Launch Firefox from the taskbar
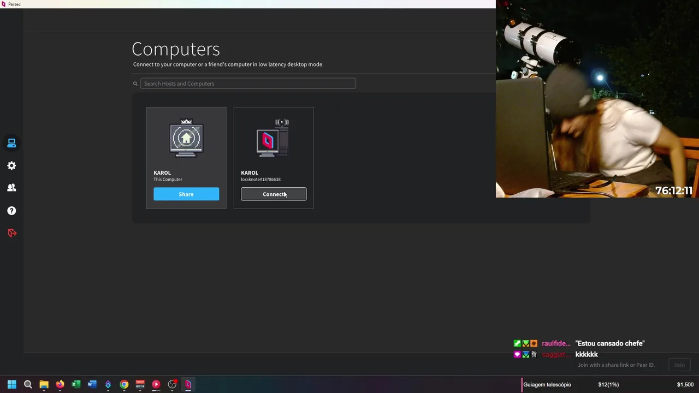Screen dimensions: 699x393 60,384
